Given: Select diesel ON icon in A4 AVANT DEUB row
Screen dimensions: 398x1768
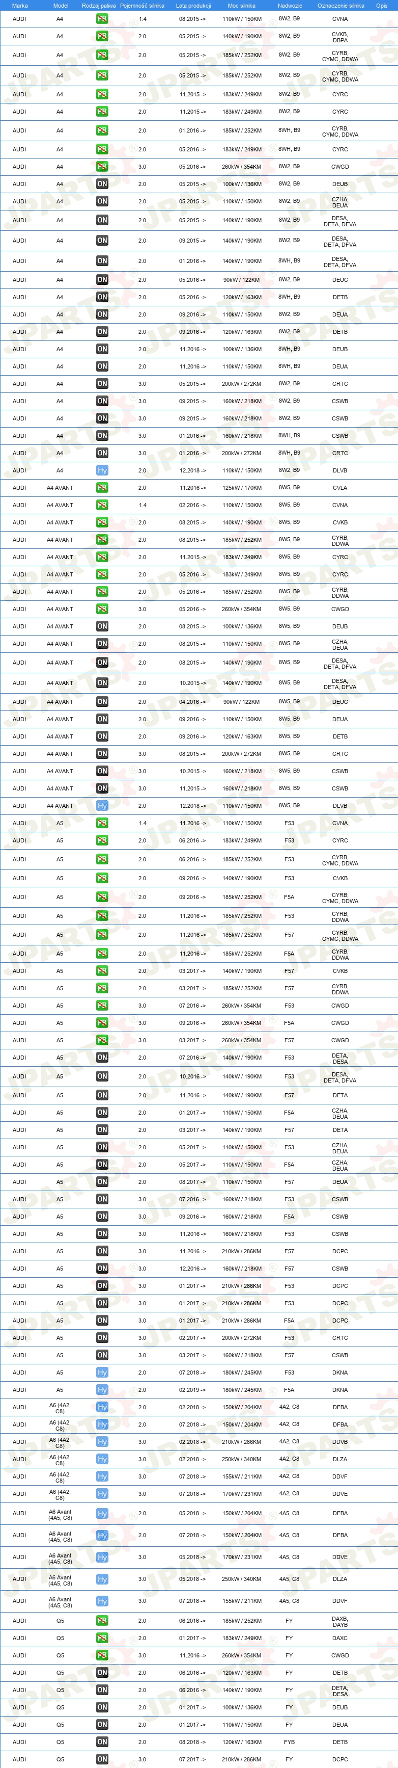Looking at the screenshot, I should coord(102,626).
